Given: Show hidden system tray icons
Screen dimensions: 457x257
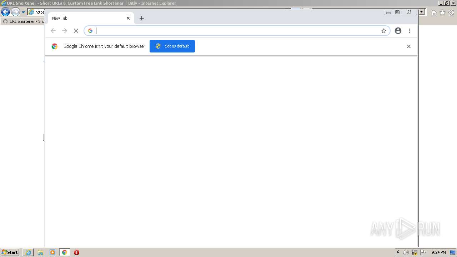Looking at the screenshot, I should coord(398,252).
